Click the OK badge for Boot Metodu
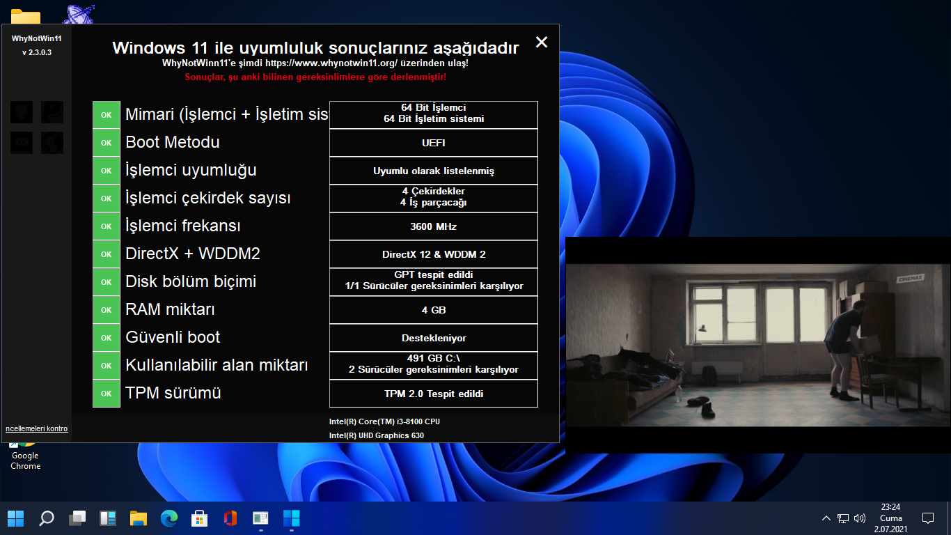Screen dimensions: 951x535 pyautogui.click(x=107, y=143)
